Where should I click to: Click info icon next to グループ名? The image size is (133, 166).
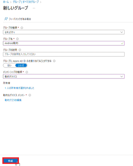click(17, 39)
